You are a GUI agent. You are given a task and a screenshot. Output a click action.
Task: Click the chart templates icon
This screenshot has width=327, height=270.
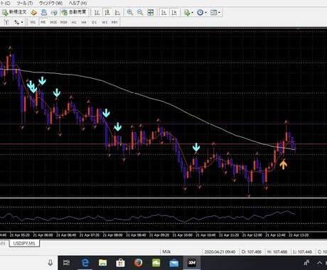214,12
